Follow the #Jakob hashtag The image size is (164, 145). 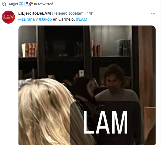click(x=45, y=19)
